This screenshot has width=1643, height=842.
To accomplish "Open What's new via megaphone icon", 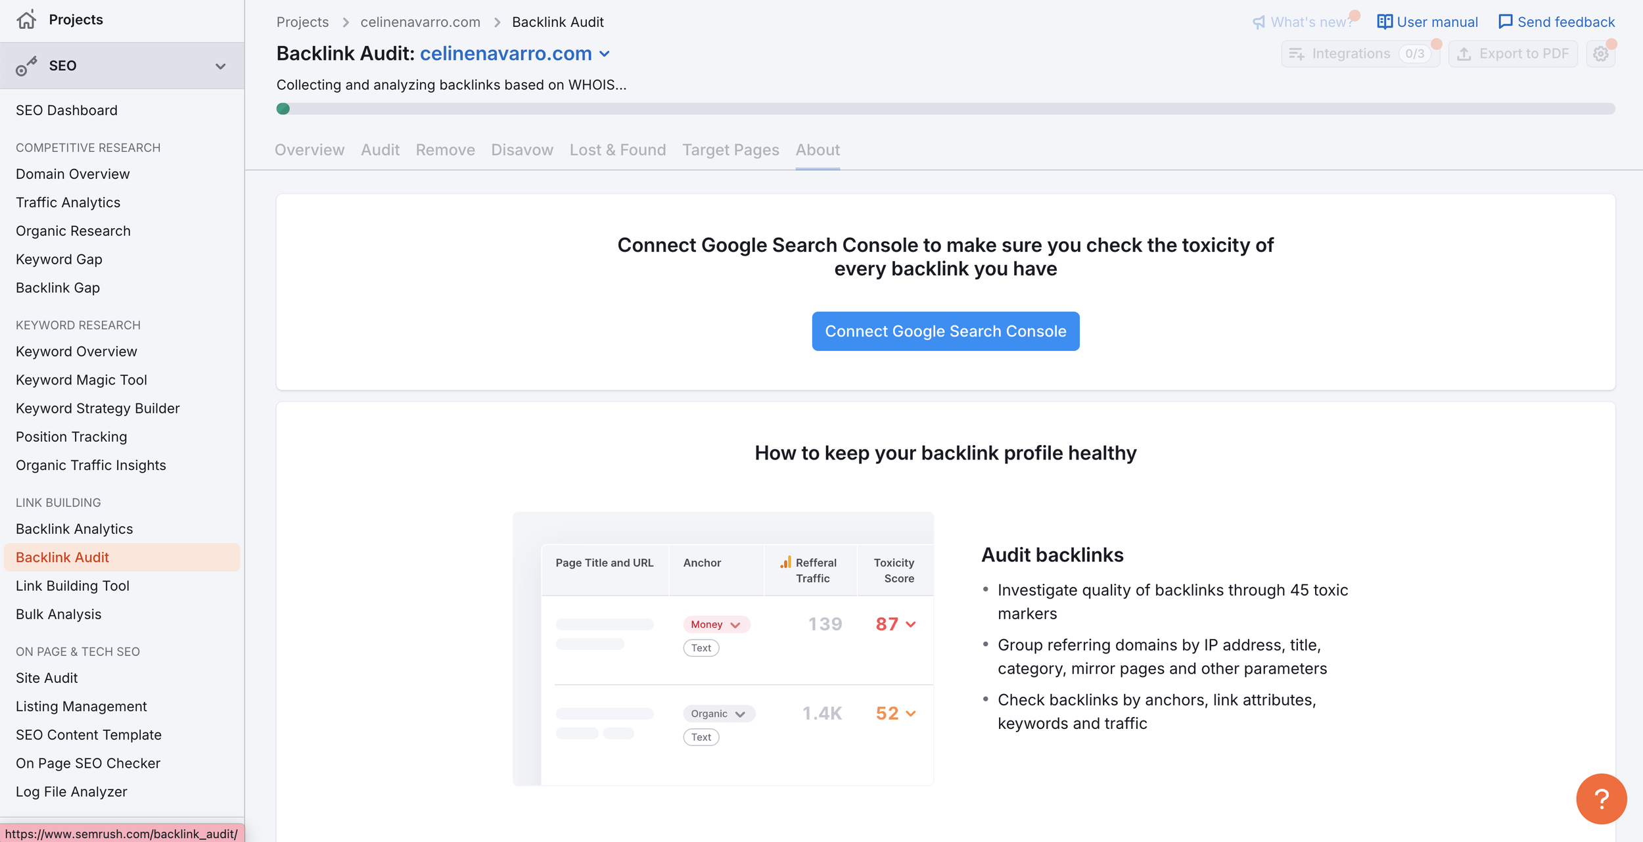I will click(x=1258, y=21).
